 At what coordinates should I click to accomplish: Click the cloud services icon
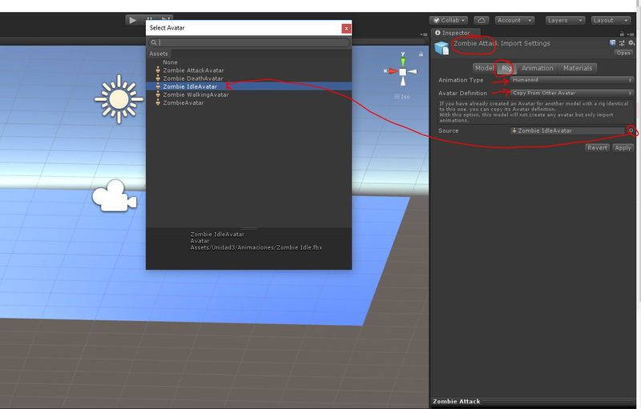[x=482, y=20]
